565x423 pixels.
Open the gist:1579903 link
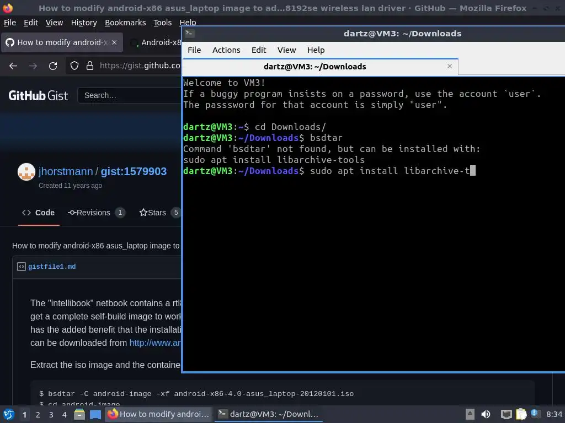point(134,172)
